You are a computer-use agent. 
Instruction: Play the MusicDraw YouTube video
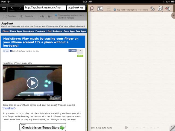pos(33,83)
